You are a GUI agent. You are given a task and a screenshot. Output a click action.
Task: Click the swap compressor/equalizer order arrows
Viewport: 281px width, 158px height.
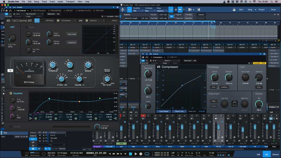click(81, 21)
